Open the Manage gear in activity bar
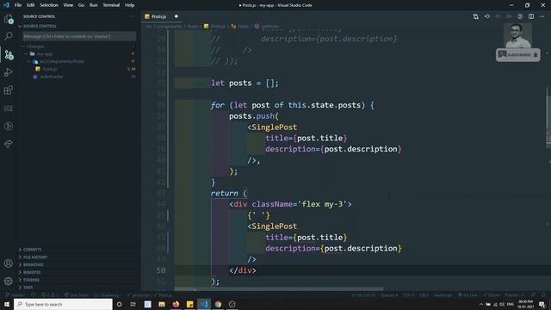The height and width of the screenshot is (310, 551). 9,281
